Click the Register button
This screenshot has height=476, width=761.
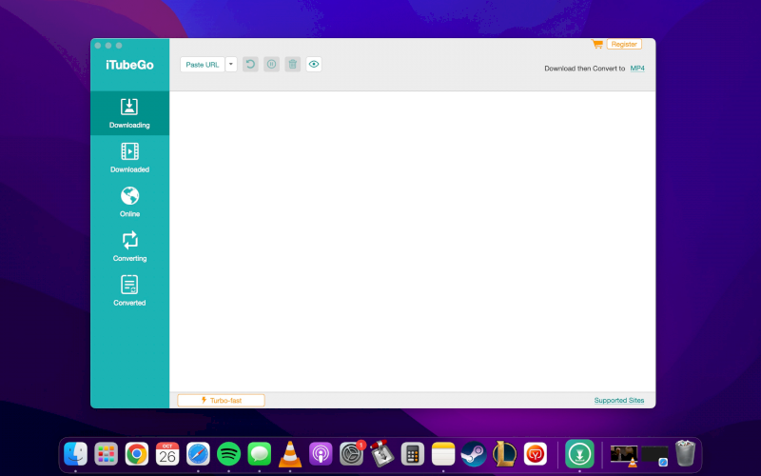[x=624, y=44]
